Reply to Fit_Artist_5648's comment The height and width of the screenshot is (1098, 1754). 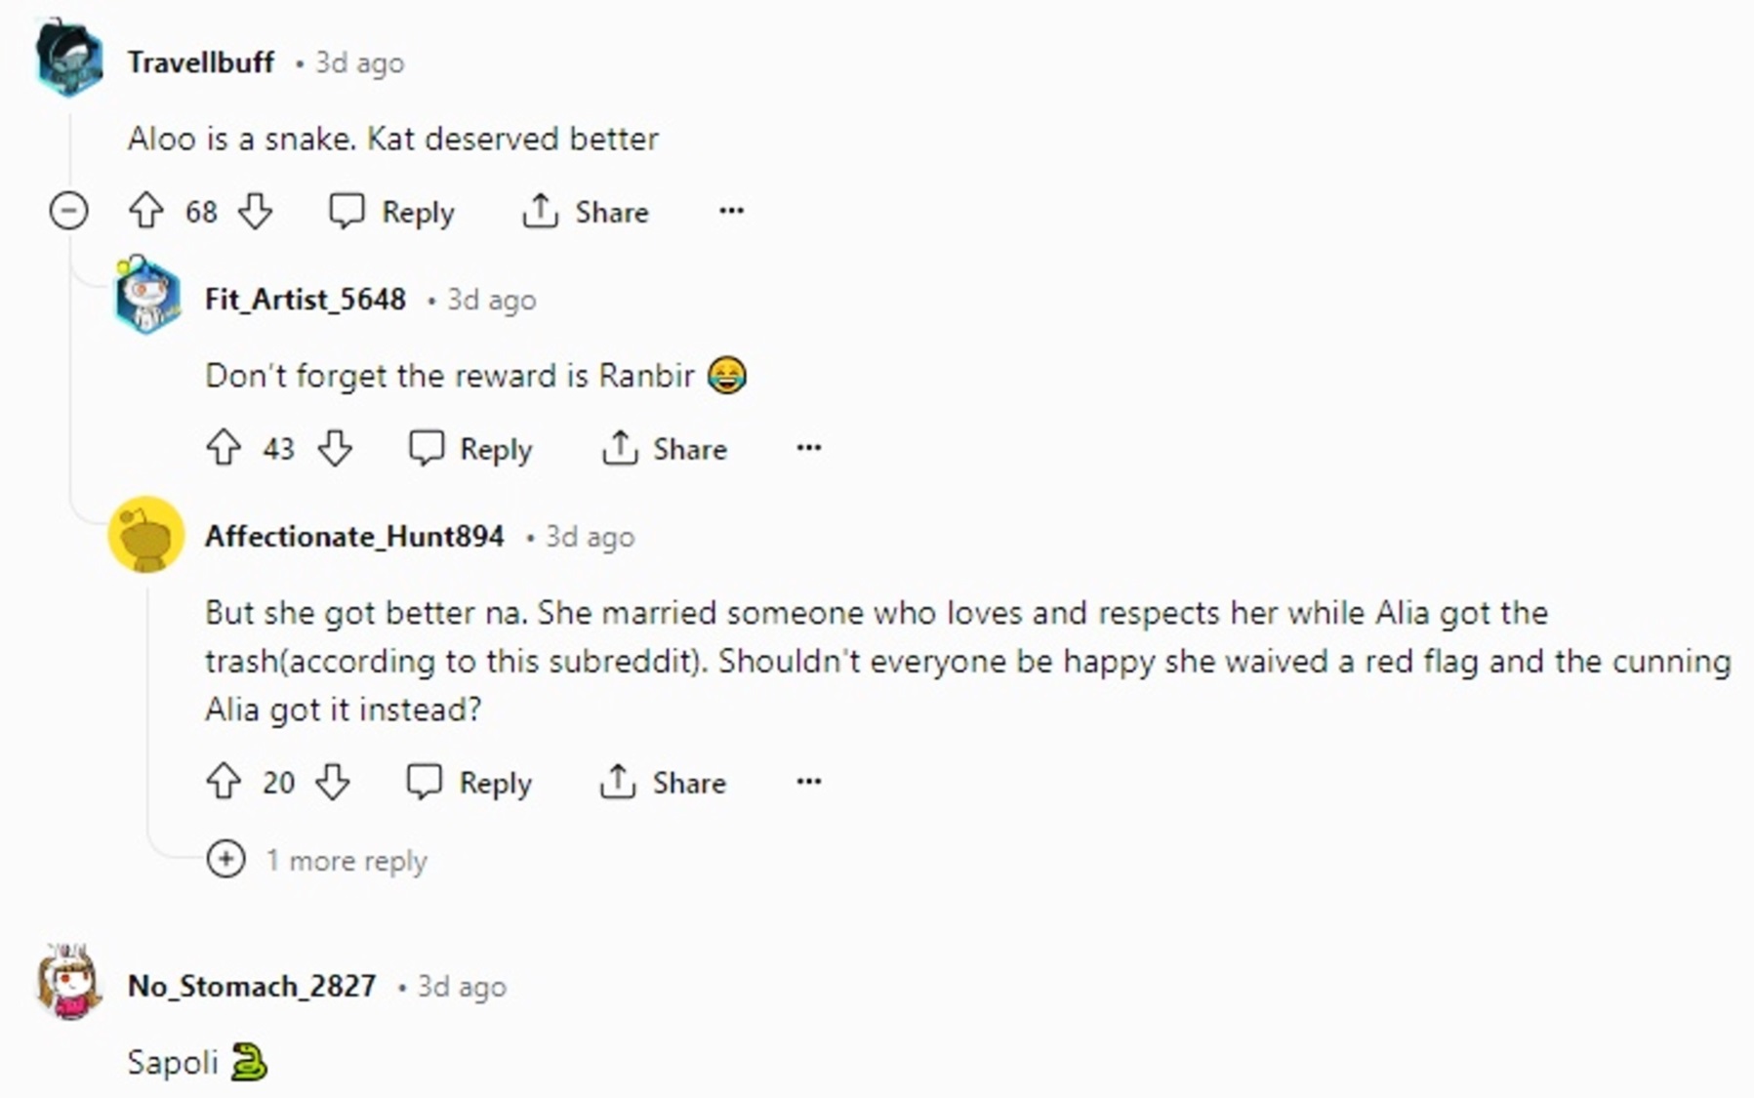(470, 448)
